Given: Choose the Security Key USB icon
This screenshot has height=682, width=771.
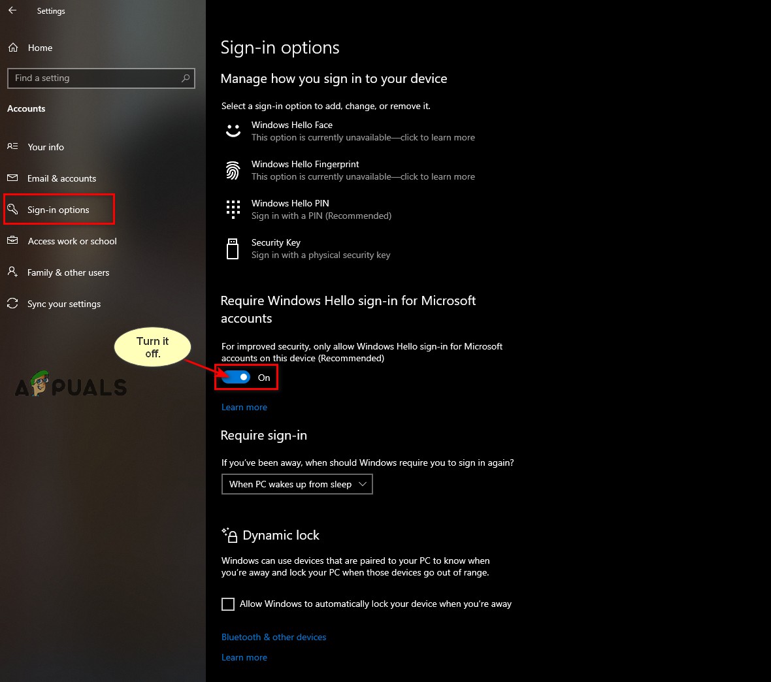Looking at the screenshot, I should pyautogui.click(x=233, y=249).
